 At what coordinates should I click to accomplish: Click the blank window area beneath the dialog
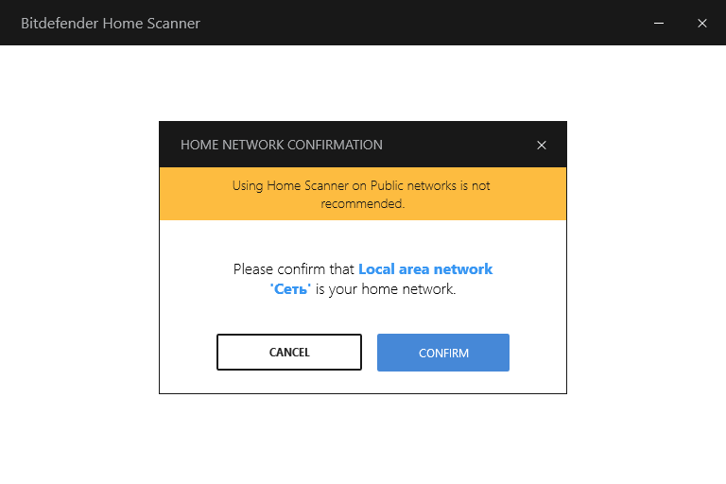[x=363, y=439]
